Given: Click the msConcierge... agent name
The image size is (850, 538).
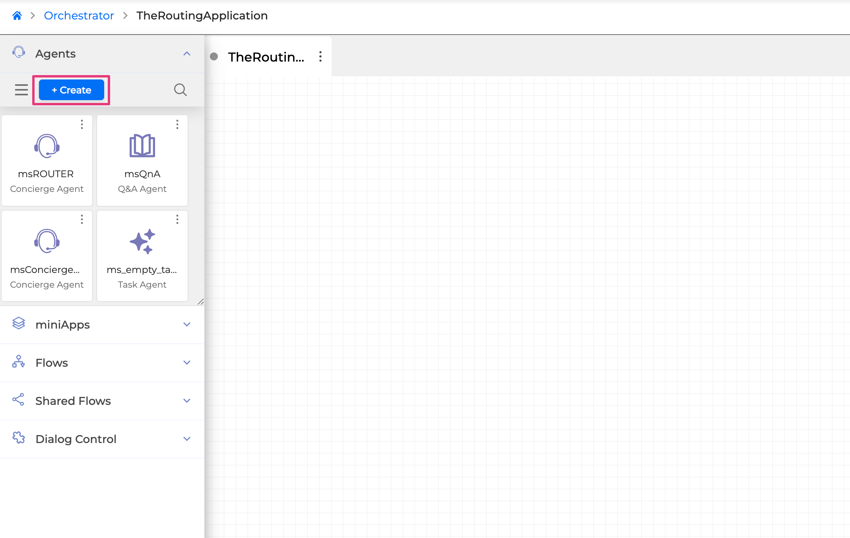Looking at the screenshot, I should (x=45, y=270).
